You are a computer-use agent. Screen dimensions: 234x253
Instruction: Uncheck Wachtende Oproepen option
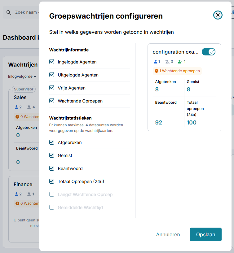tap(52, 101)
